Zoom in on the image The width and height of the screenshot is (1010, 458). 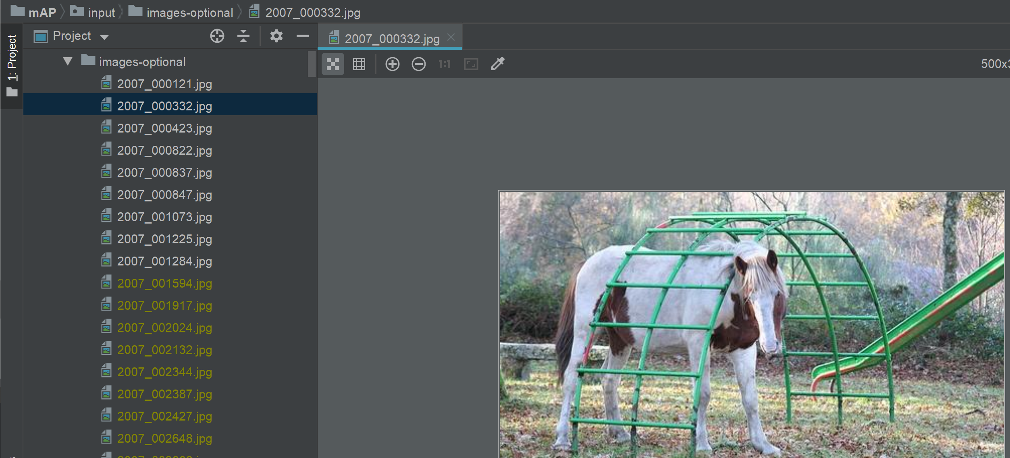point(392,64)
